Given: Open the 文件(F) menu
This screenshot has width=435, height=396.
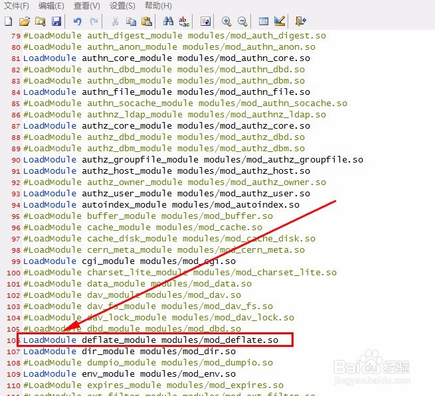Looking at the screenshot, I should pos(17,5).
